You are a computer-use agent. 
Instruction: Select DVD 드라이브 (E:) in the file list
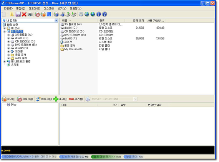point(75,35)
